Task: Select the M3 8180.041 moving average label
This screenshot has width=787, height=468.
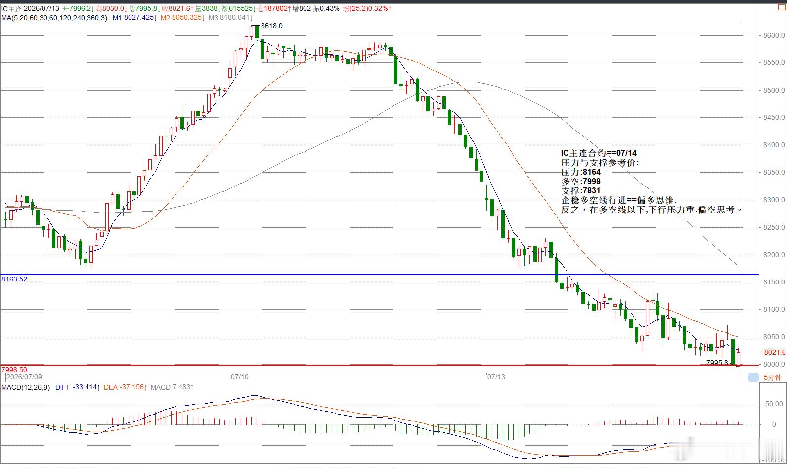Action: [x=231, y=18]
